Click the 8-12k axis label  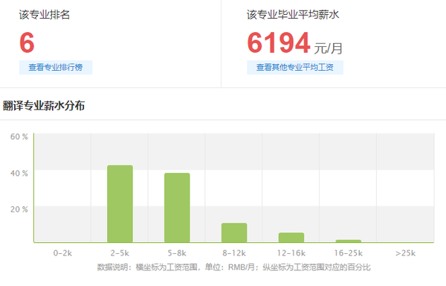pyautogui.click(x=234, y=253)
